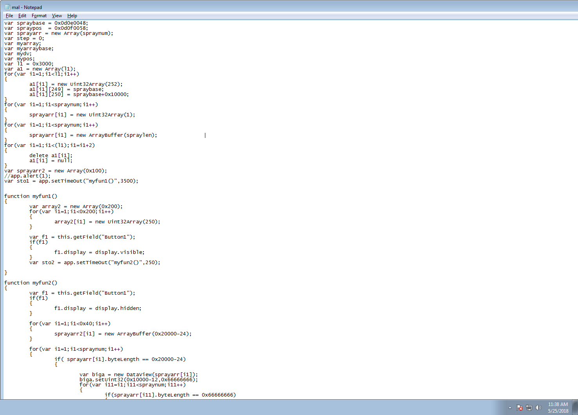
Task: Place cursor on "var mydv;"
Action: pos(18,54)
